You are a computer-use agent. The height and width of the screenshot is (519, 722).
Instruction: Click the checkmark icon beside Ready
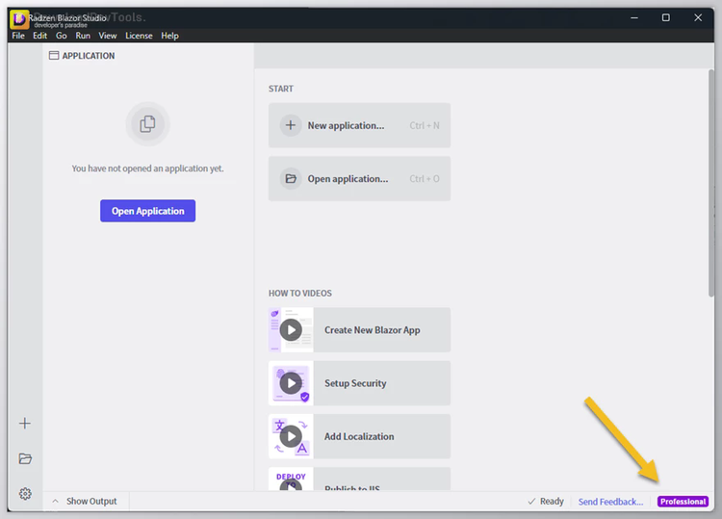tap(531, 501)
